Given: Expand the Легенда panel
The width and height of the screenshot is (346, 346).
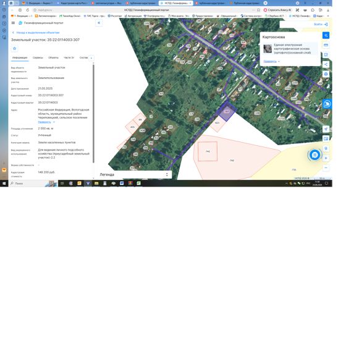Looking at the screenshot, I should pos(167,174).
